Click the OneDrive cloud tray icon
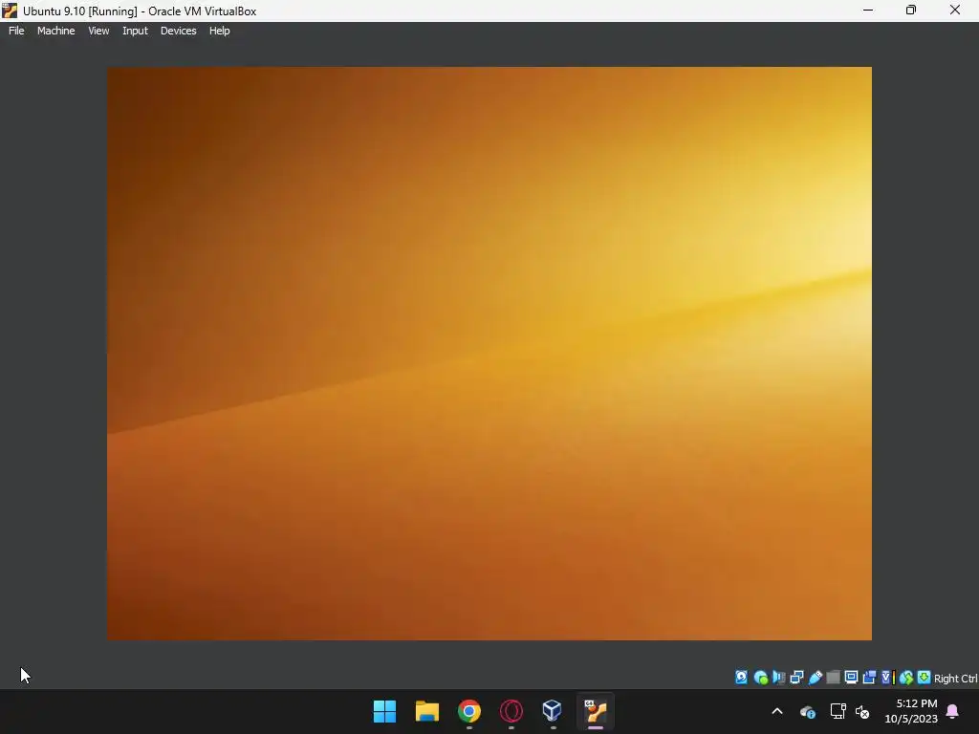Viewport: 979px width, 734px height. tap(807, 711)
